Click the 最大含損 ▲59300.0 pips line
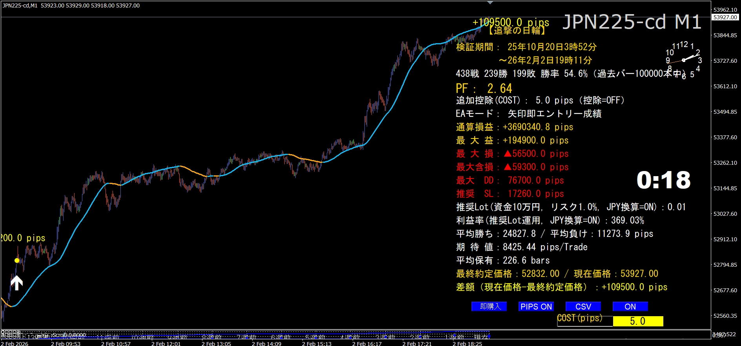The image size is (741, 346). [512, 167]
